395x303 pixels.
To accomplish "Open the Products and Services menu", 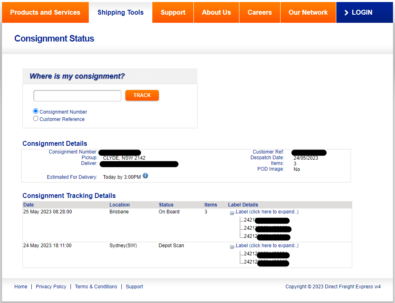I will (x=45, y=13).
